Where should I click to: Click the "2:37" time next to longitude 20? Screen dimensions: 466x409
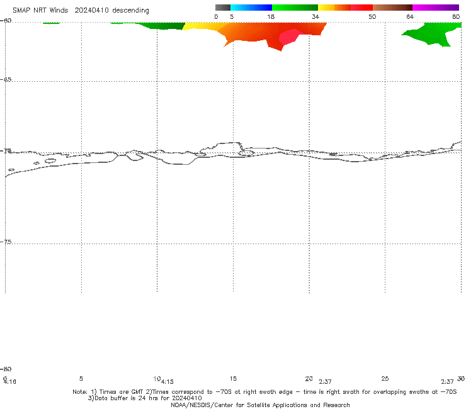[x=325, y=382]
